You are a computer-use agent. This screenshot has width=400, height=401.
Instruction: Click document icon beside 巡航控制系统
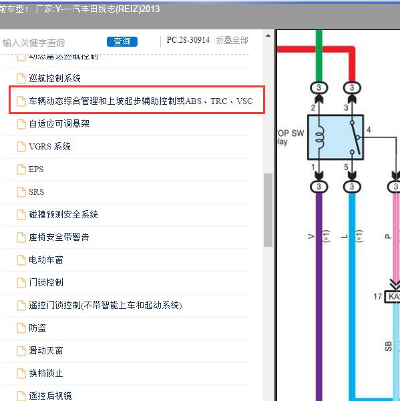coord(21,79)
